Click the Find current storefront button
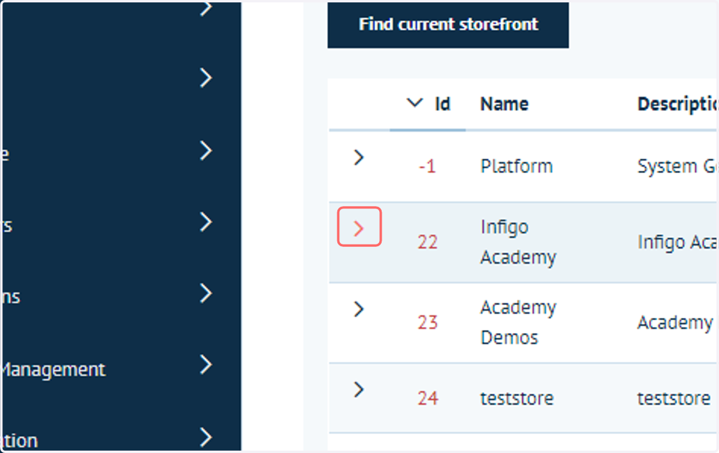This screenshot has height=453, width=719. click(x=448, y=25)
